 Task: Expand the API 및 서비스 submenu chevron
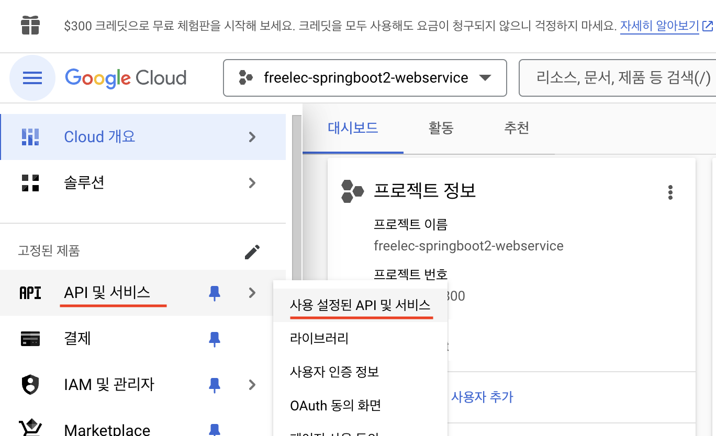tap(252, 293)
